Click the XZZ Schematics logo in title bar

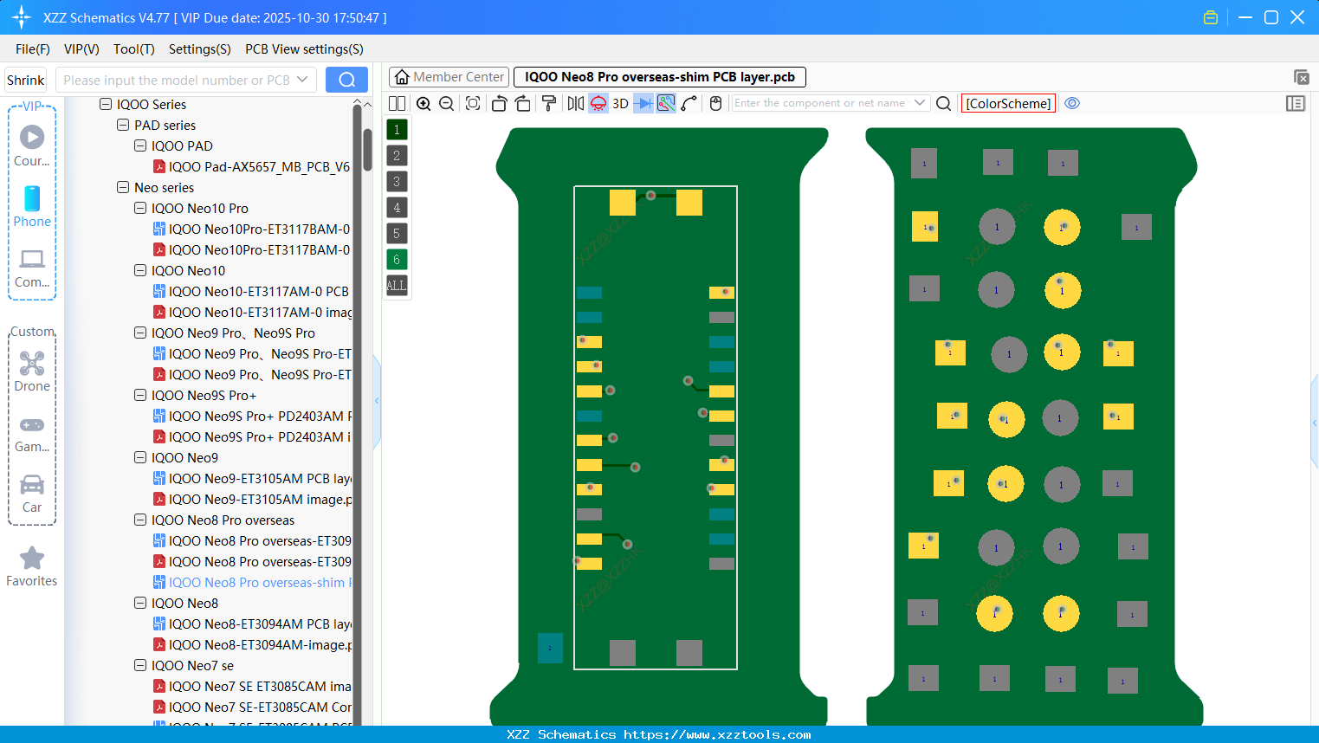click(21, 17)
